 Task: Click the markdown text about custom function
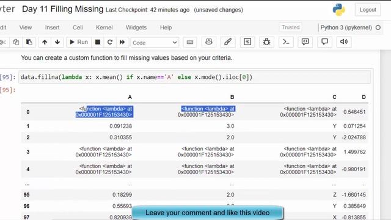126,58
